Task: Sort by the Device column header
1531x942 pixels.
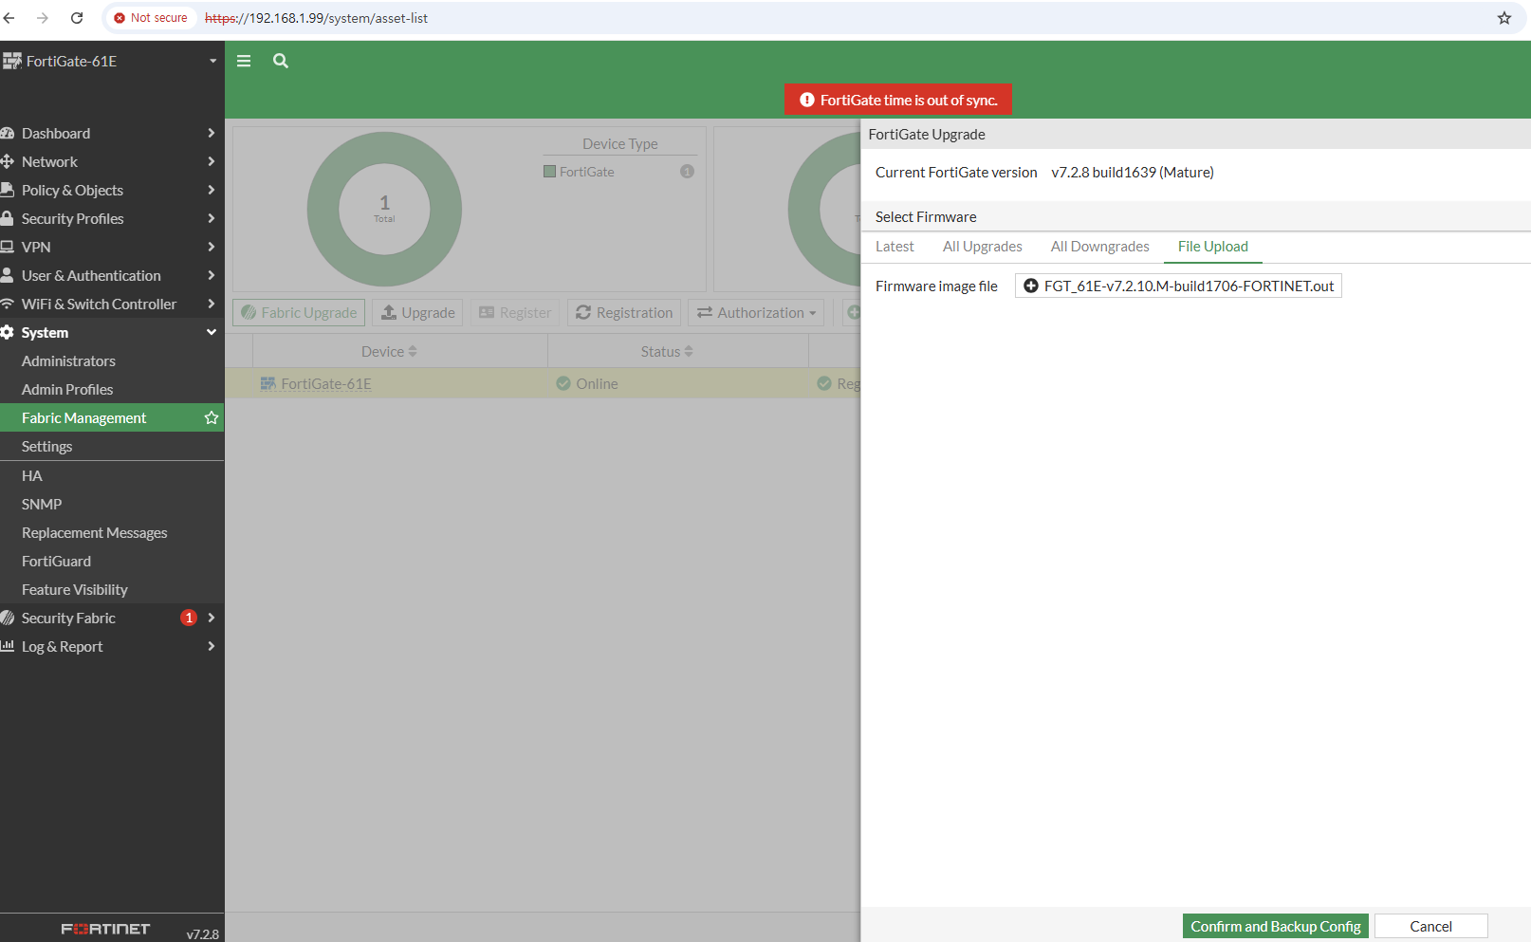Action: [x=389, y=351]
